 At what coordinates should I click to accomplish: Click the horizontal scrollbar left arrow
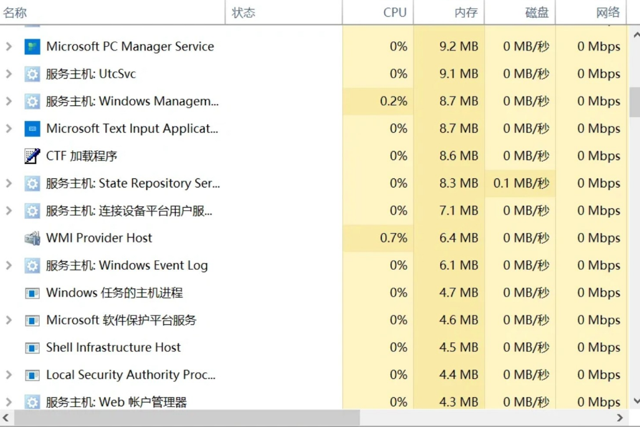6,418
